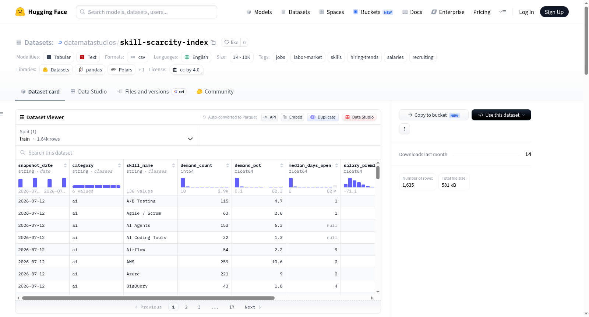Click Log In
The height and width of the screenshot is (317, 589).
(526, 12)
